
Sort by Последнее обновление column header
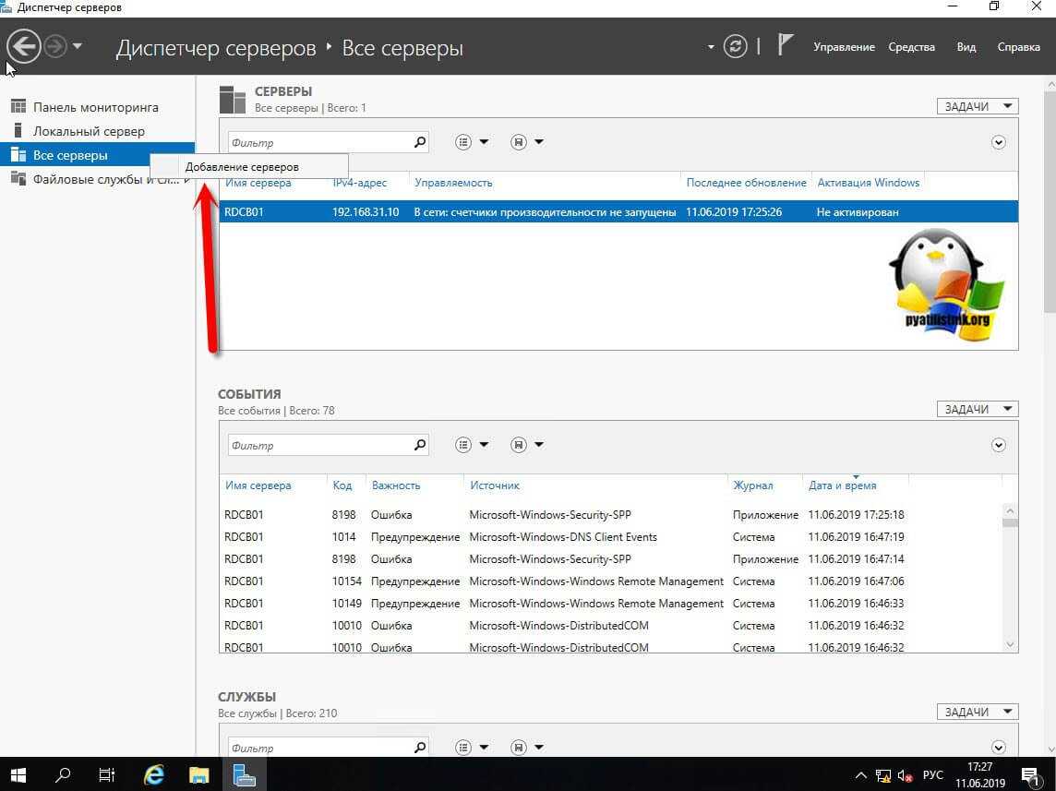[746, 183]
